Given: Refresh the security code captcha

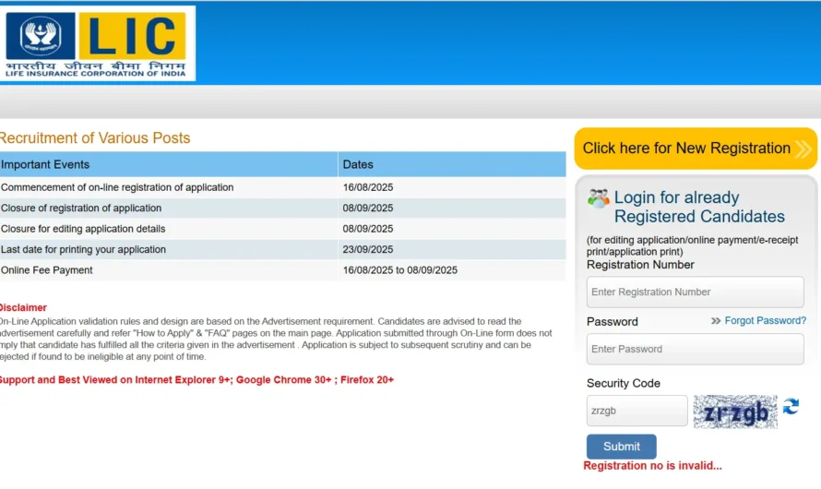Looking at the screenshot, I should pyautogui.click(x=791, y=406).
